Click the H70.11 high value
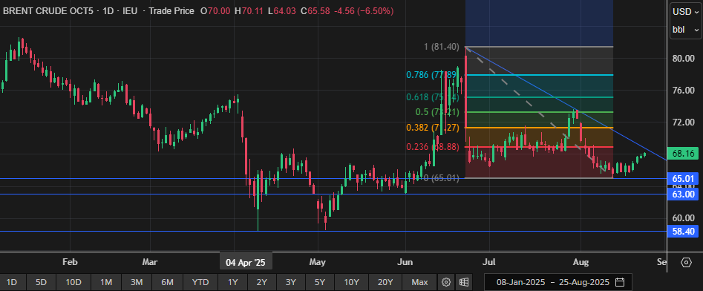This screenshot has width=703, height=291. 249,11
